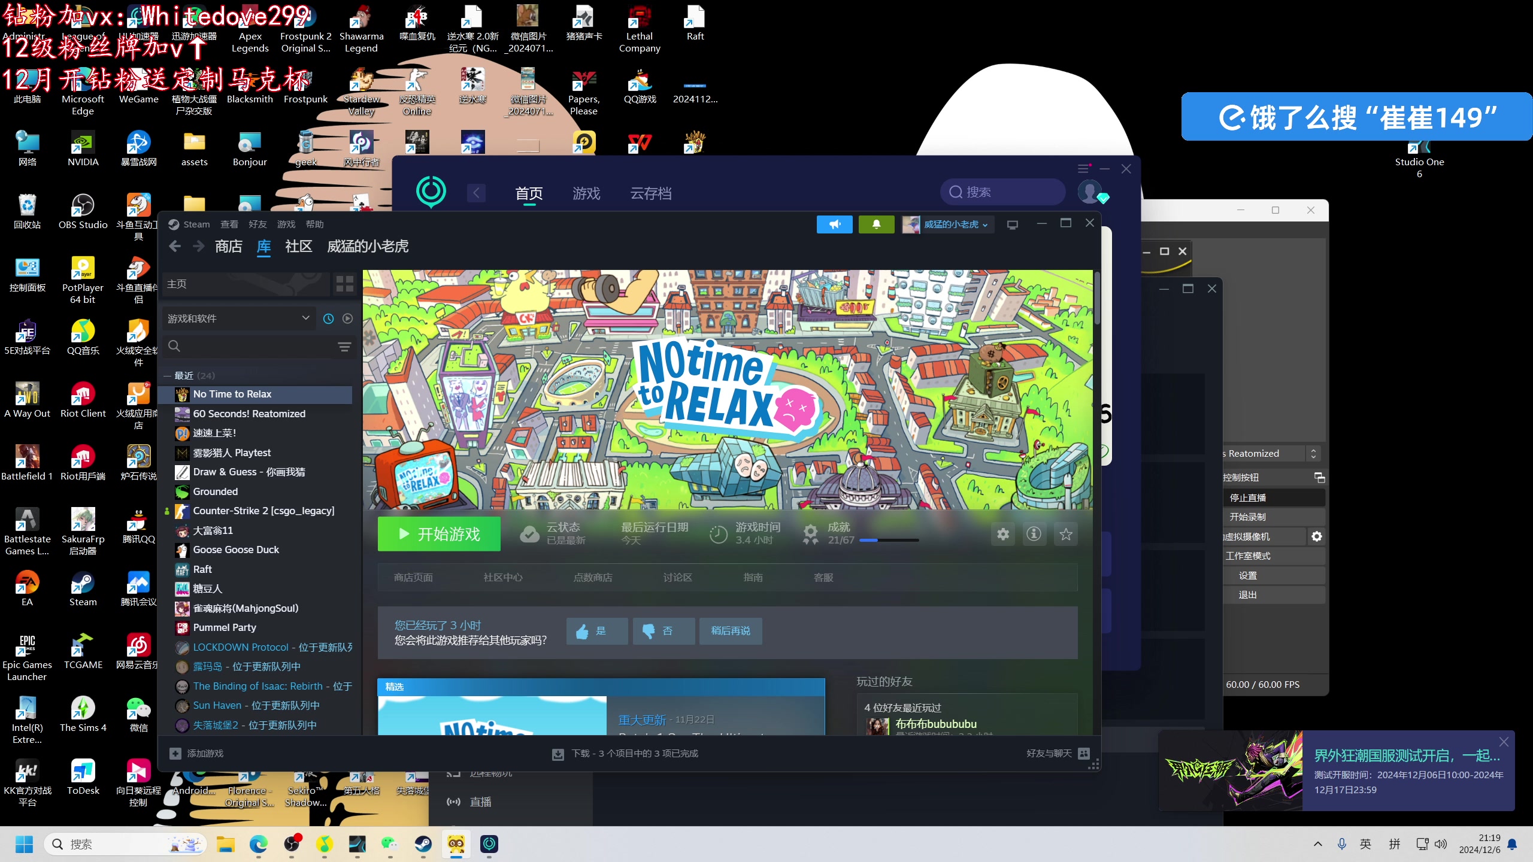This screenshot has height=862, width=1533.
Task: Switch to 云存档 tab in accelerator app
Action: [651, 193]
